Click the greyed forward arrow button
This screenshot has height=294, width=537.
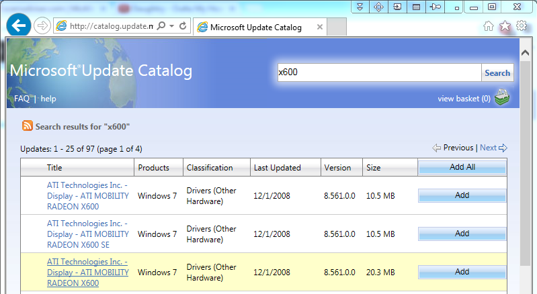[x=42, y=26]
